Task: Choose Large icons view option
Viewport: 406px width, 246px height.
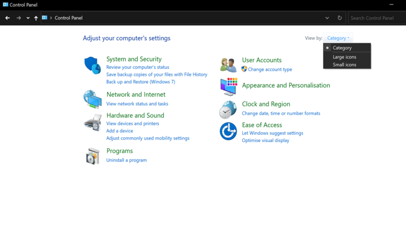Action: click(347, 57)
